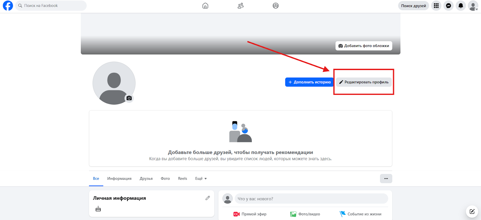This screenshot has height=220, width=481.
Task: Click the 'Фото/видео' button
Action: [305, 214]
